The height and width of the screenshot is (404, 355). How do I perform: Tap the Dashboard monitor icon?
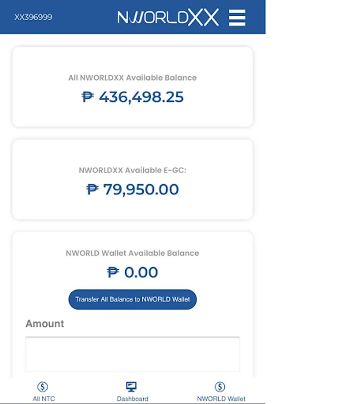pos(131,386)
